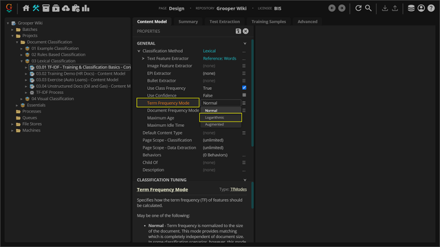Go to the Home page icon
Screen dimensions: 440x247
click(26, 8)
